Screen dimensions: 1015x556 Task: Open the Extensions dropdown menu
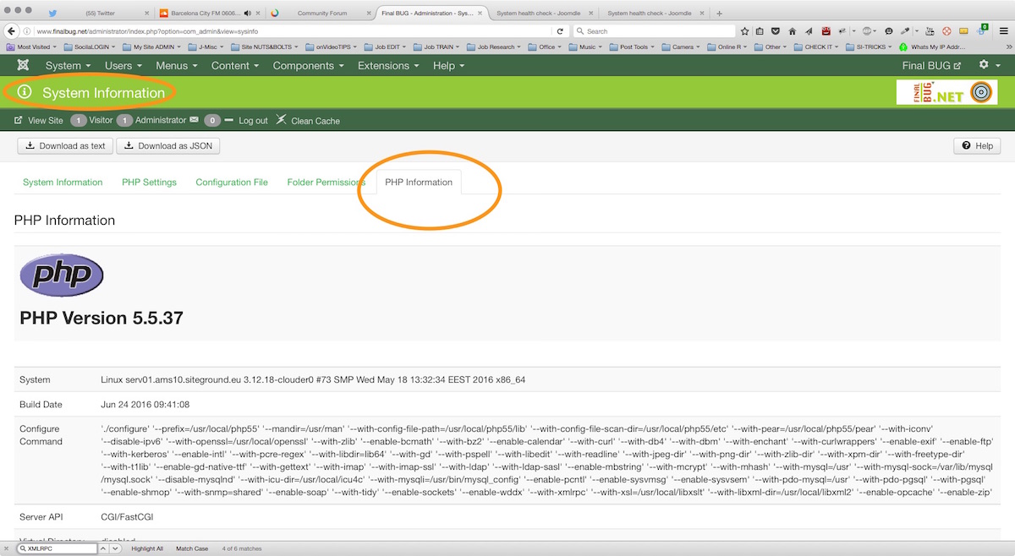pyautogui.click(x=389, y=65)
